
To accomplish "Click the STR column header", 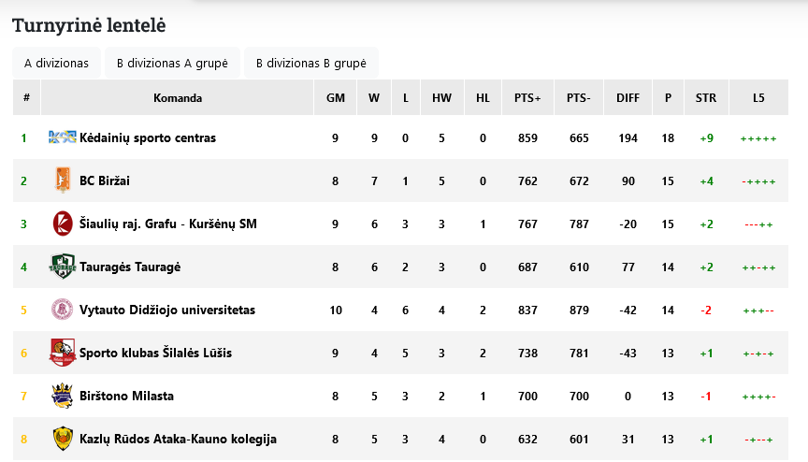I will [706, 98].
